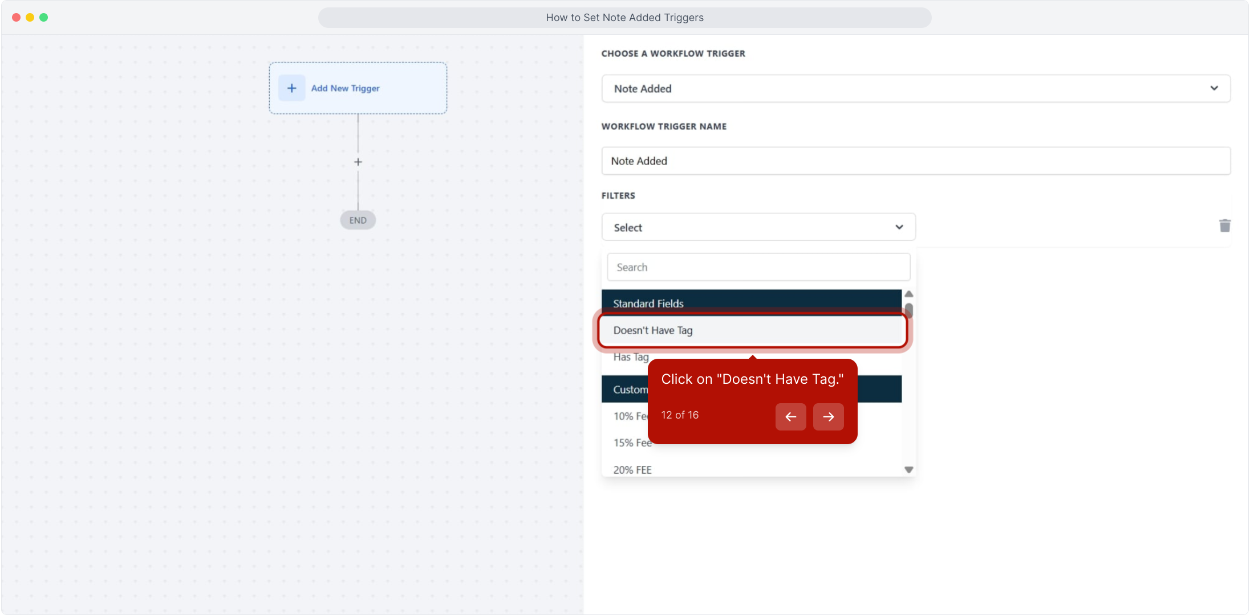Image resolution: width=1250 pixels, height=615 pixels.
Task: Delete filter using the trash icon
Action: (1224, 226)
